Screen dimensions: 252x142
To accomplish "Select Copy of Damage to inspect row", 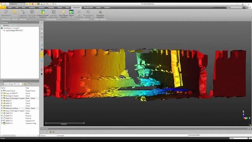I will tap(20, 111).
